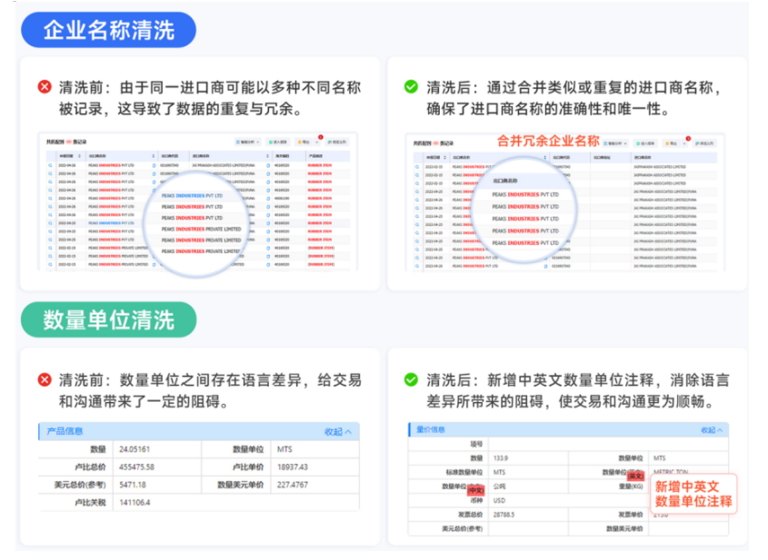Click the 新增中英文数量单位注释 callout box
This screenshot has height=560, width=768.
(693, 494)
